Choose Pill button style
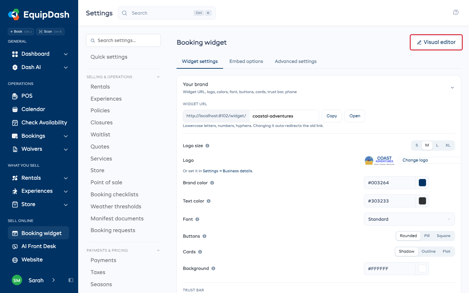The image size is (469, 293). pos(427,236)
